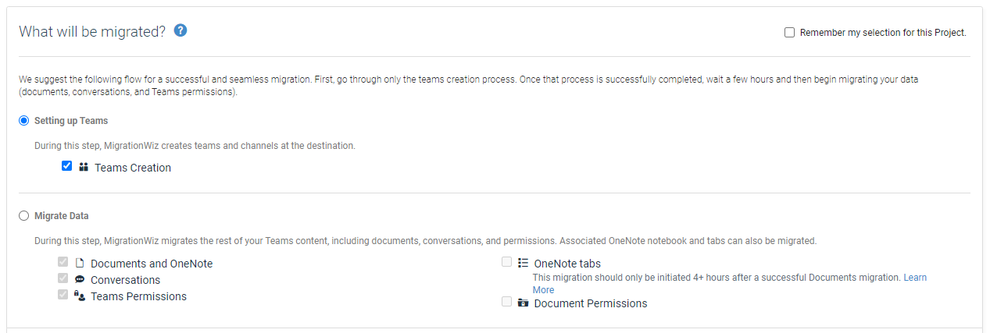This screenshot has height=333, width=990.
Task: Select the Migrate Data radio button
Action: [24, 216]
